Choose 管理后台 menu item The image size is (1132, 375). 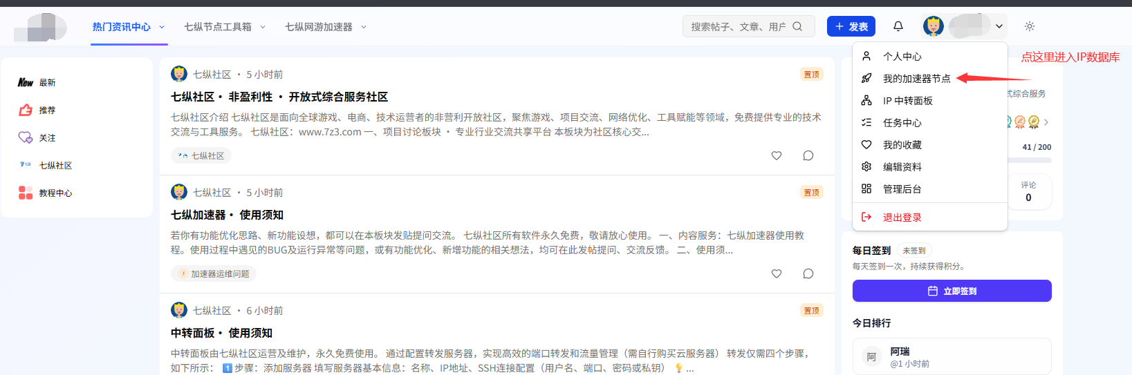[930, 189]
